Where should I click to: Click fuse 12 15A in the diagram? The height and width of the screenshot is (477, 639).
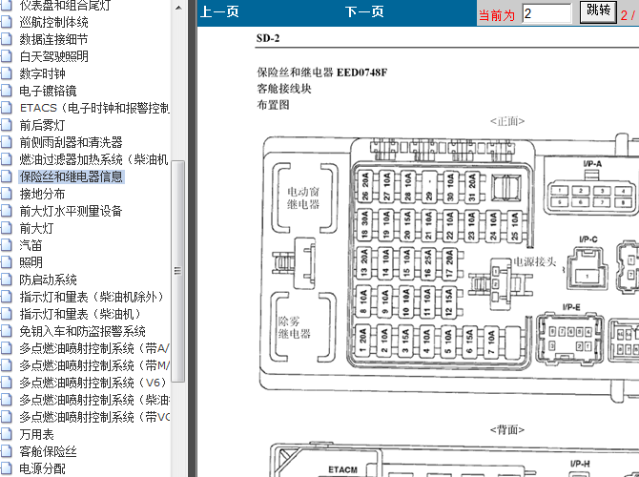tap(448, 301)
